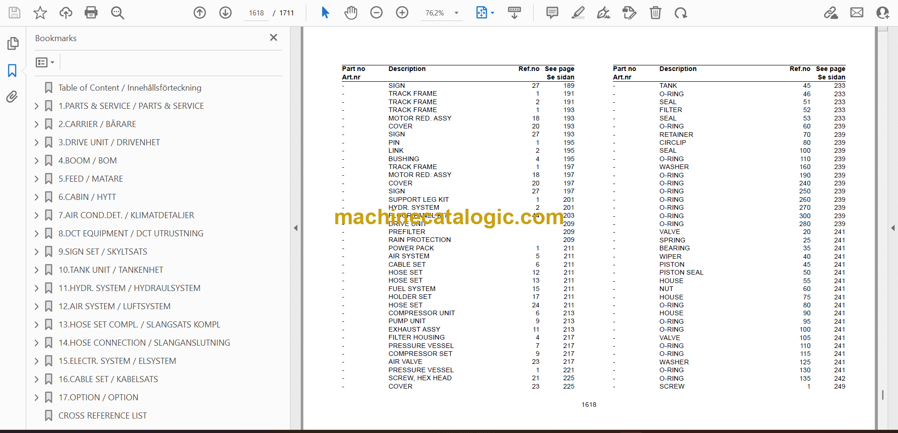Click CIRCLIP row text
This screenshot has width=898, height=433.
(x=673, y=142)
